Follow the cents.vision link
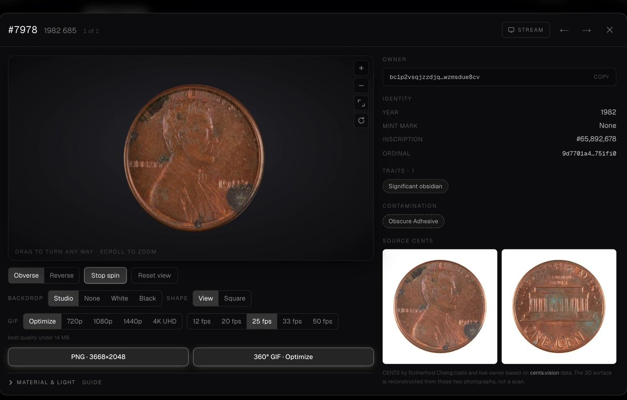627x400 pixels. click(x=544, y=373)
